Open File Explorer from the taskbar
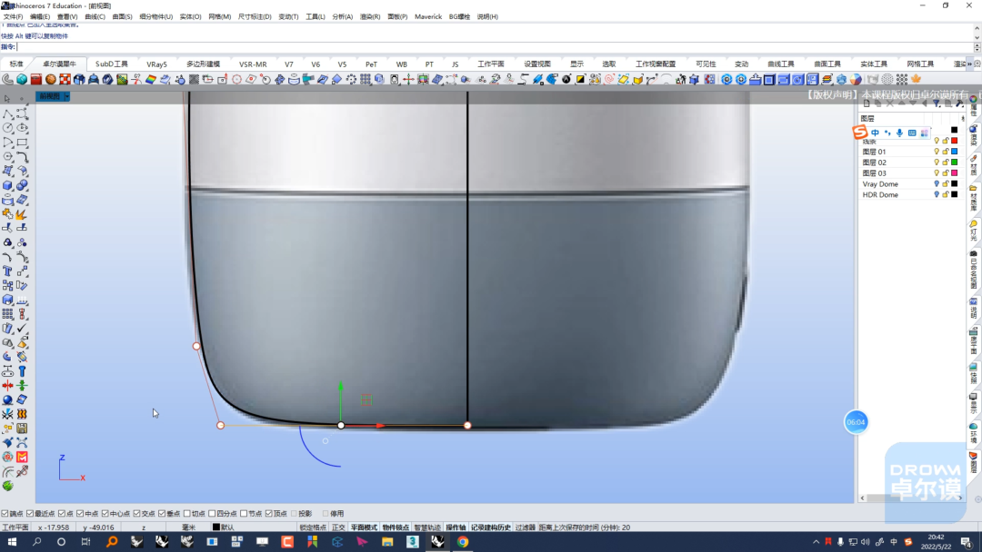 pos(387,542)
